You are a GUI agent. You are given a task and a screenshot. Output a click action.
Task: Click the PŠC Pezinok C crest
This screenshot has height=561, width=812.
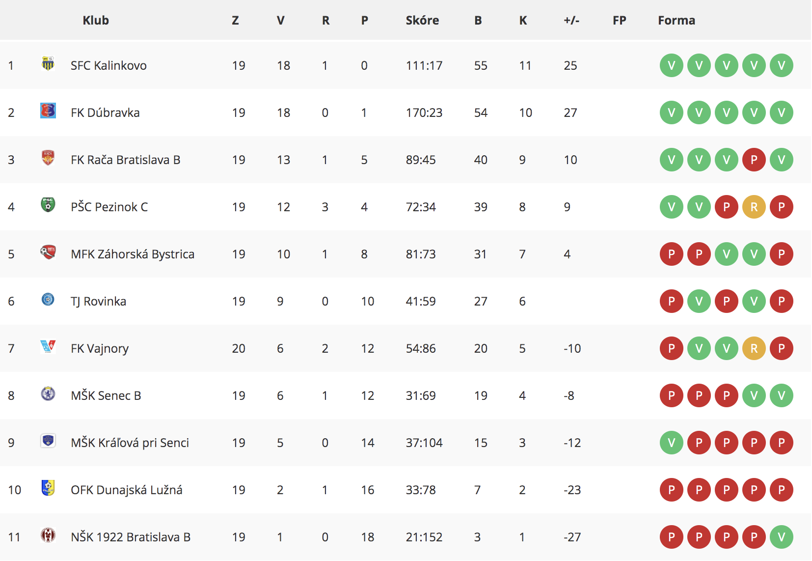pyautogui.click(x=48, y=205)
